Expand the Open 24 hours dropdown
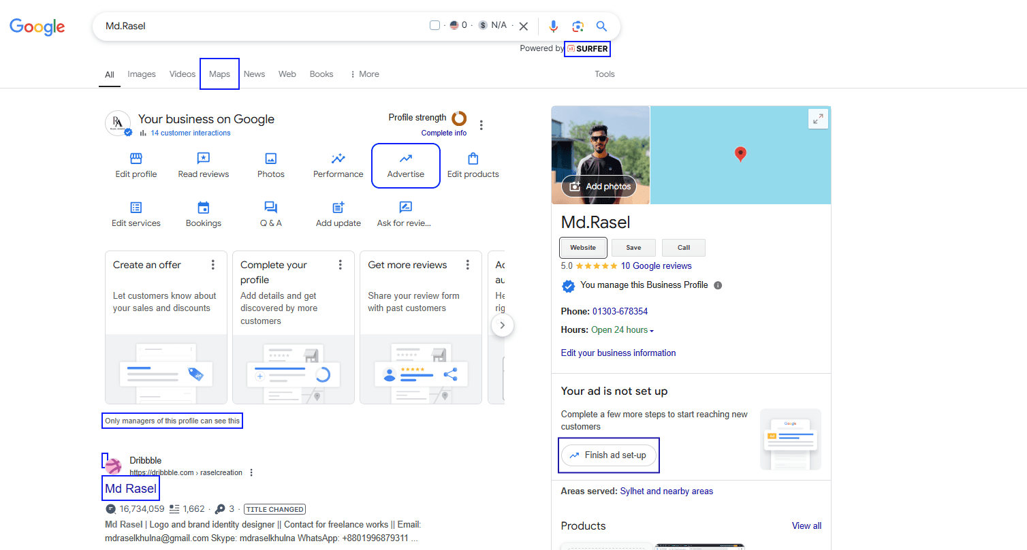1027x550 pixels. (x=652, y=331)
